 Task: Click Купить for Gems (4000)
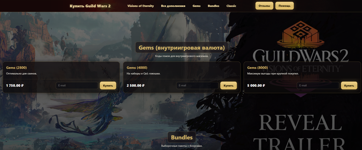(228, 85)
